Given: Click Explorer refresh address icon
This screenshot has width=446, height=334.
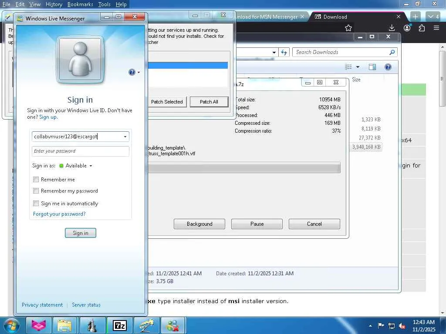Looking at the screenshot, I should (x=284, y=52).
